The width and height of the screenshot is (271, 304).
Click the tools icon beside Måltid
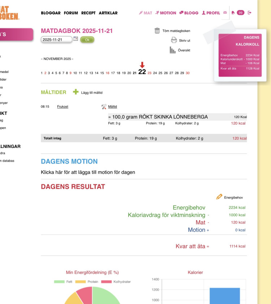(x=104, y=107)
